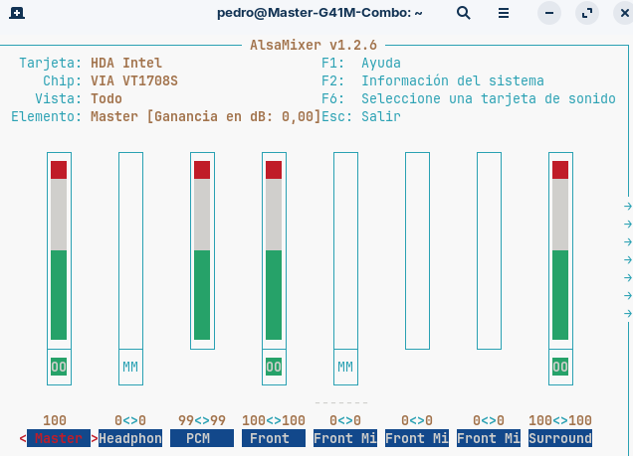The image size is (633, 456).
Task: Select the Headphone channel label
Action: pos(130,438)
